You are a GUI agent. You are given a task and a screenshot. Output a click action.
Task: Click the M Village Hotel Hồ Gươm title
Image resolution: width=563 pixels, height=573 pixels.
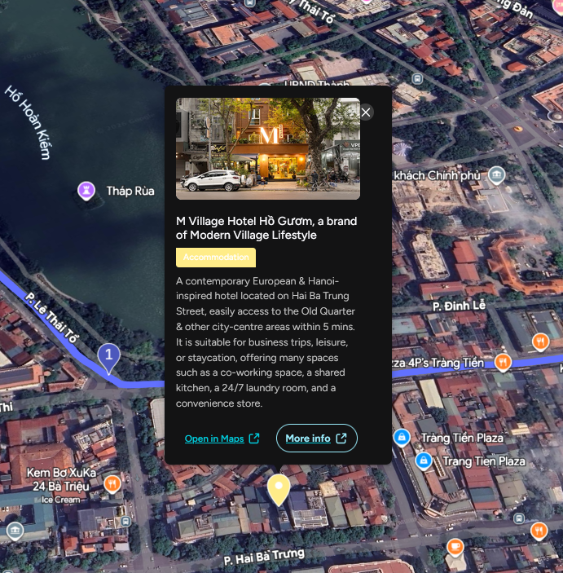[266, 228]
